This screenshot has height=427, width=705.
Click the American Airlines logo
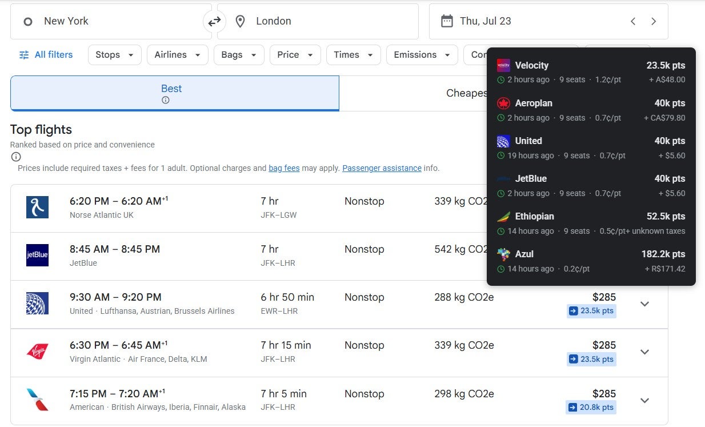click(37, 399)
